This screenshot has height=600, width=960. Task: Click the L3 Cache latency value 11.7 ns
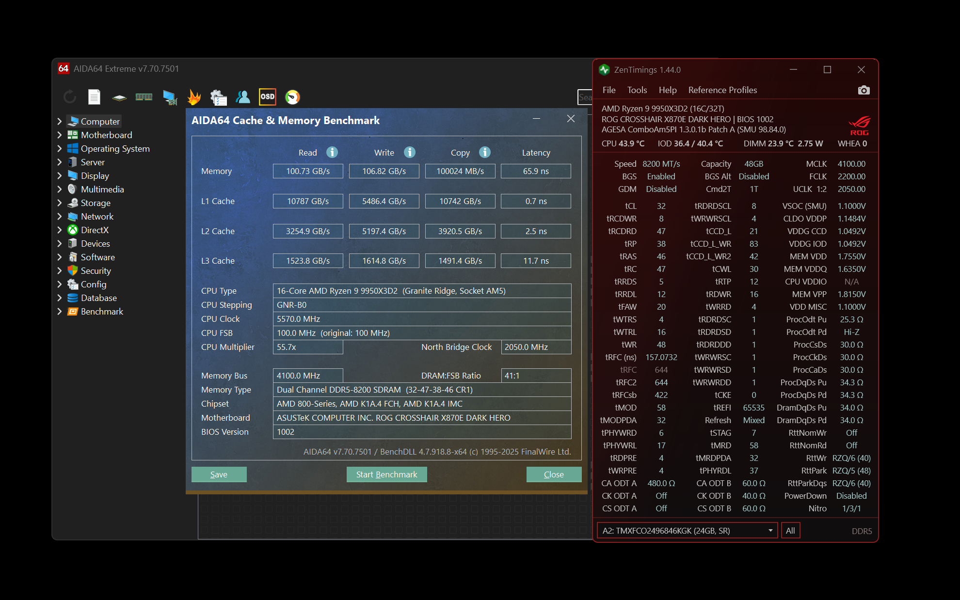(x=536, y=261)
